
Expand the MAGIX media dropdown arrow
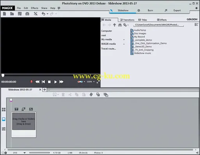(x=124, y=44)
